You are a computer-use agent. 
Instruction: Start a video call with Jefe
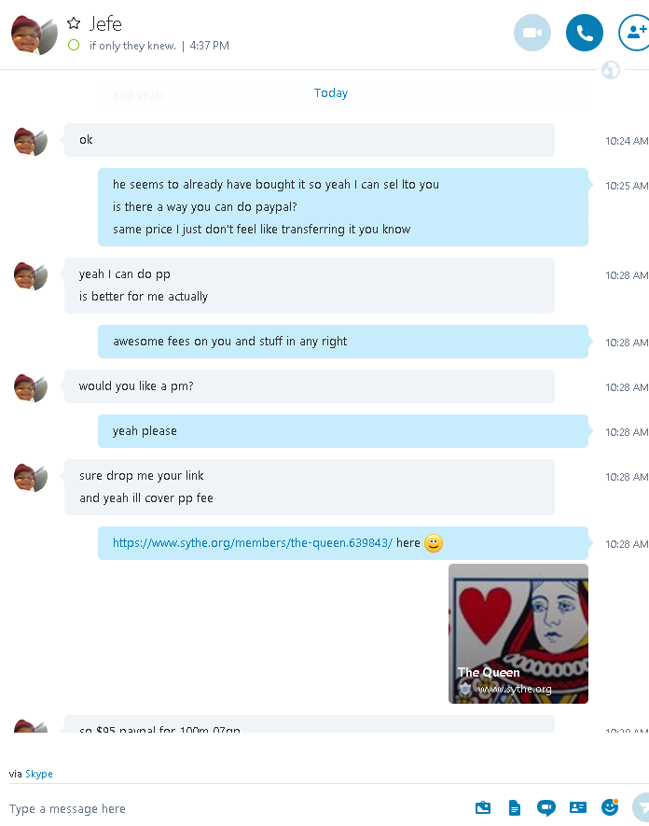[532, 33]
